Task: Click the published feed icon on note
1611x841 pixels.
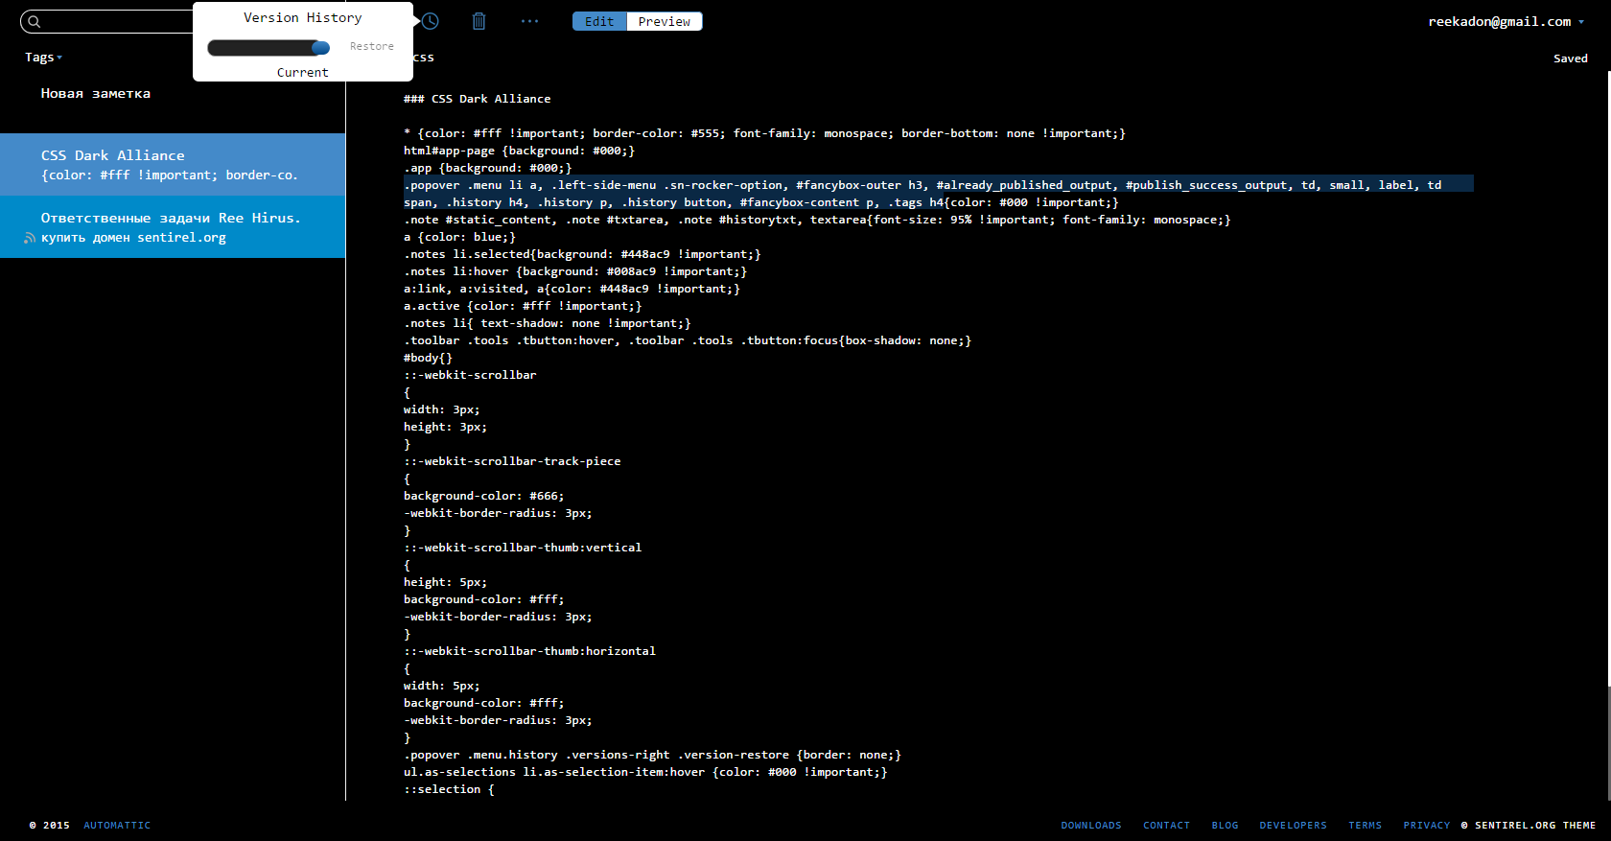Action: point(30,238)
